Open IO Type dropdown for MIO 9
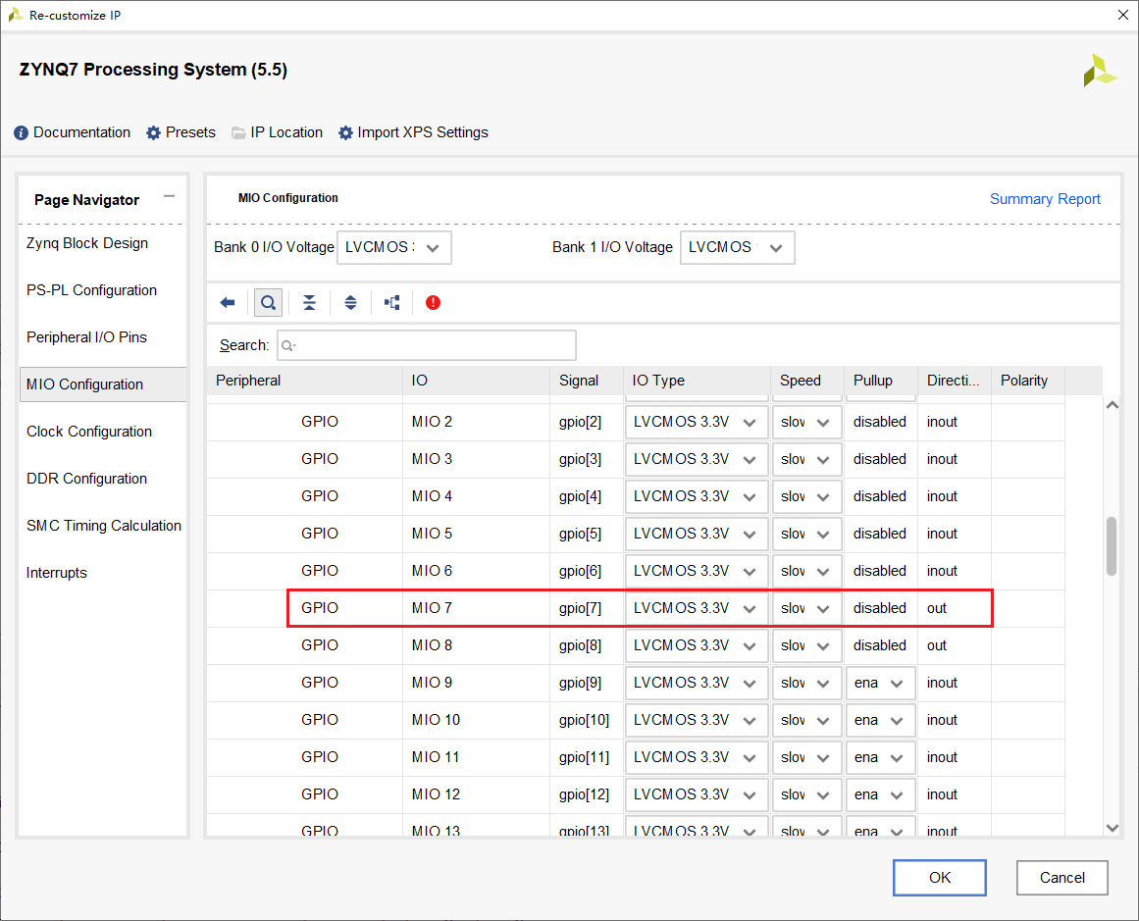Viewport: 1139px width, 921px height. pyautogui.click(x=697, y=683)
